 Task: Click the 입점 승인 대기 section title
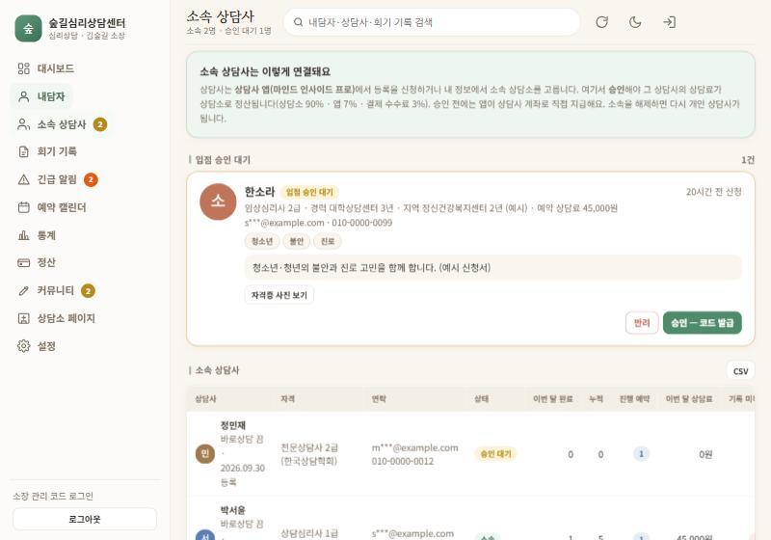(x=223, y=160)
